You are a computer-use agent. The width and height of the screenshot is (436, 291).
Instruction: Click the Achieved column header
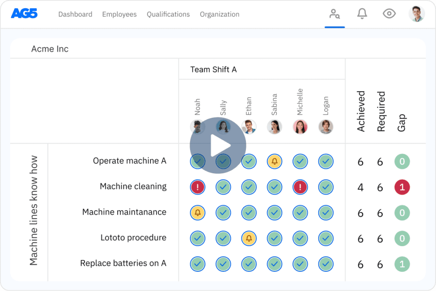click(x=361, y=111)
